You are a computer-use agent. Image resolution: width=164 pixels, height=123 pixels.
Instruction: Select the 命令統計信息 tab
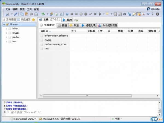[x=107, y=25]
